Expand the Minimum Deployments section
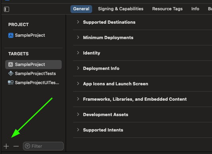 point(78,38)
